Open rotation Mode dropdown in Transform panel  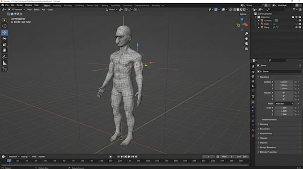(284, 104)
